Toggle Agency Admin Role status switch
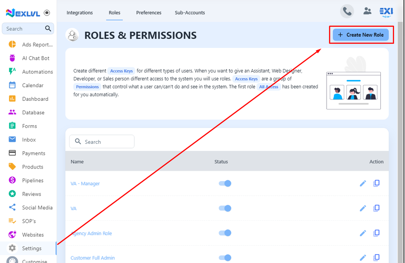This screenshot has height=263, width=405. 225,233
